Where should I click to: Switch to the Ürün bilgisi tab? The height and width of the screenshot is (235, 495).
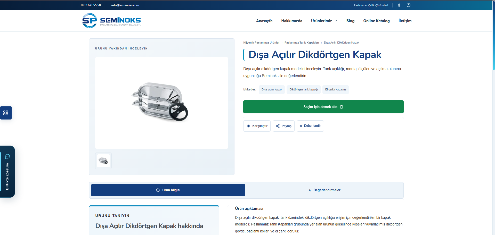[168, 190]
